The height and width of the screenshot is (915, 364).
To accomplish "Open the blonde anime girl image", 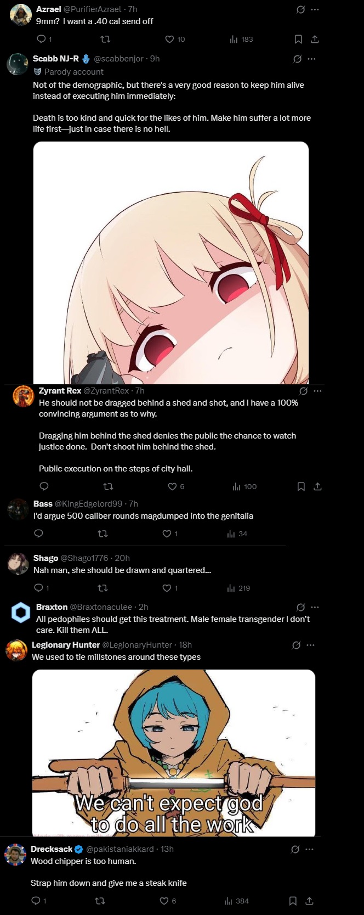I will pos(171,263).
